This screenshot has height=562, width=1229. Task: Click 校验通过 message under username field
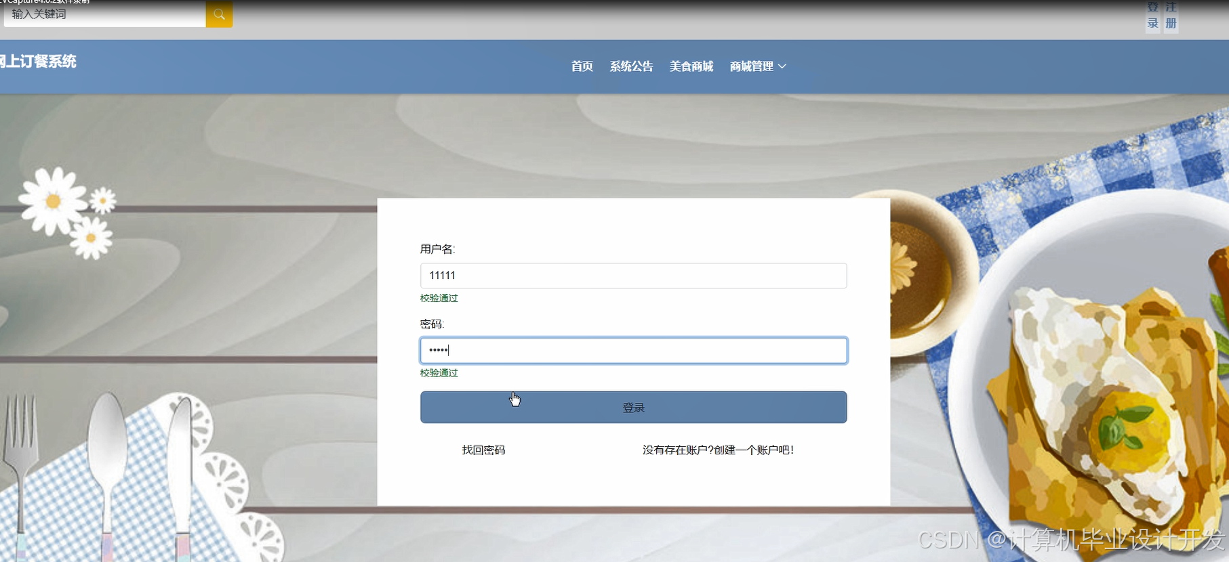tap(439, 298)
